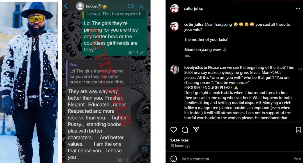Image resolution: width=303 pixels, height=163 pixels.
Task: Tap the scroll-down chevron in the chat
Action: (x=144, y=150)
